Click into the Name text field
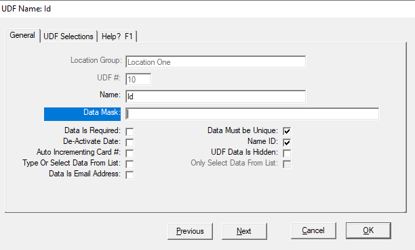Viewport: 415px width, 250px height. pyautogui.click(x=216, y=97)
